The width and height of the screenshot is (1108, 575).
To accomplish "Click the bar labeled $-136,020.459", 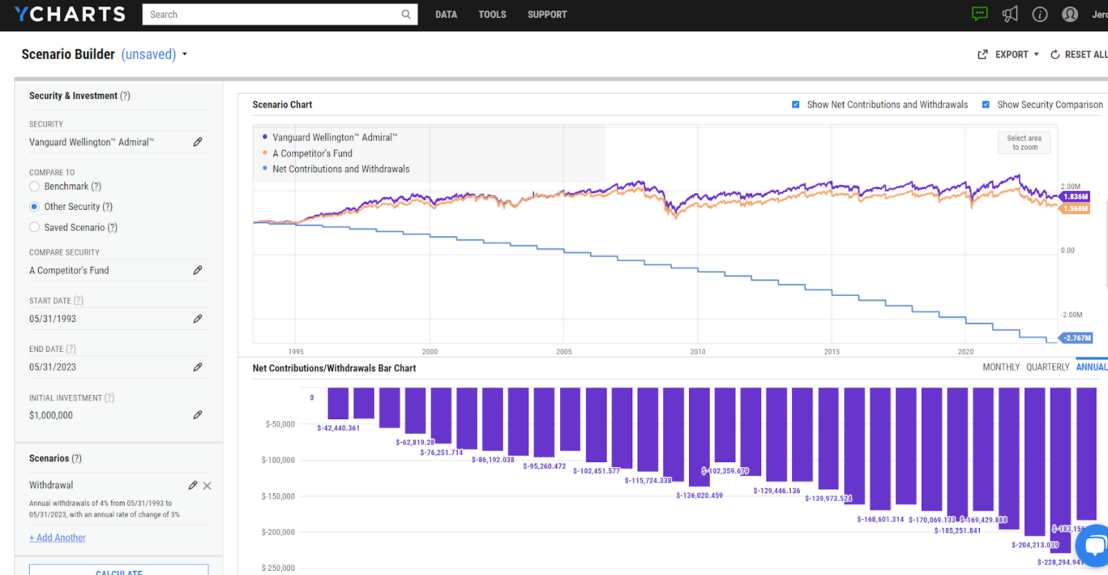I will point(699,437).
